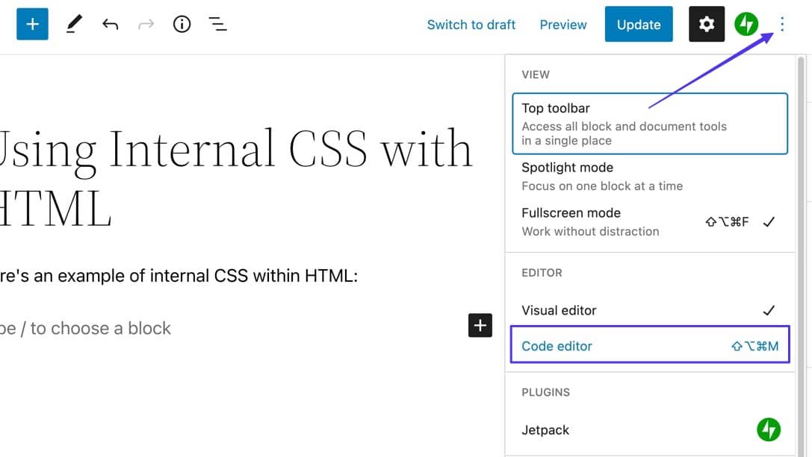Click the blue block inserter plus icon
Image resolution: width=812 pixels, height=457 pixels.
coord(32,25)
